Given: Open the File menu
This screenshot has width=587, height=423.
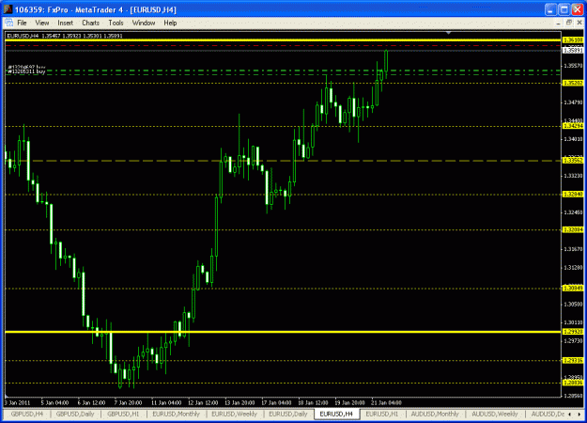Looking at the screenshot, I should [x=23, y=23].
